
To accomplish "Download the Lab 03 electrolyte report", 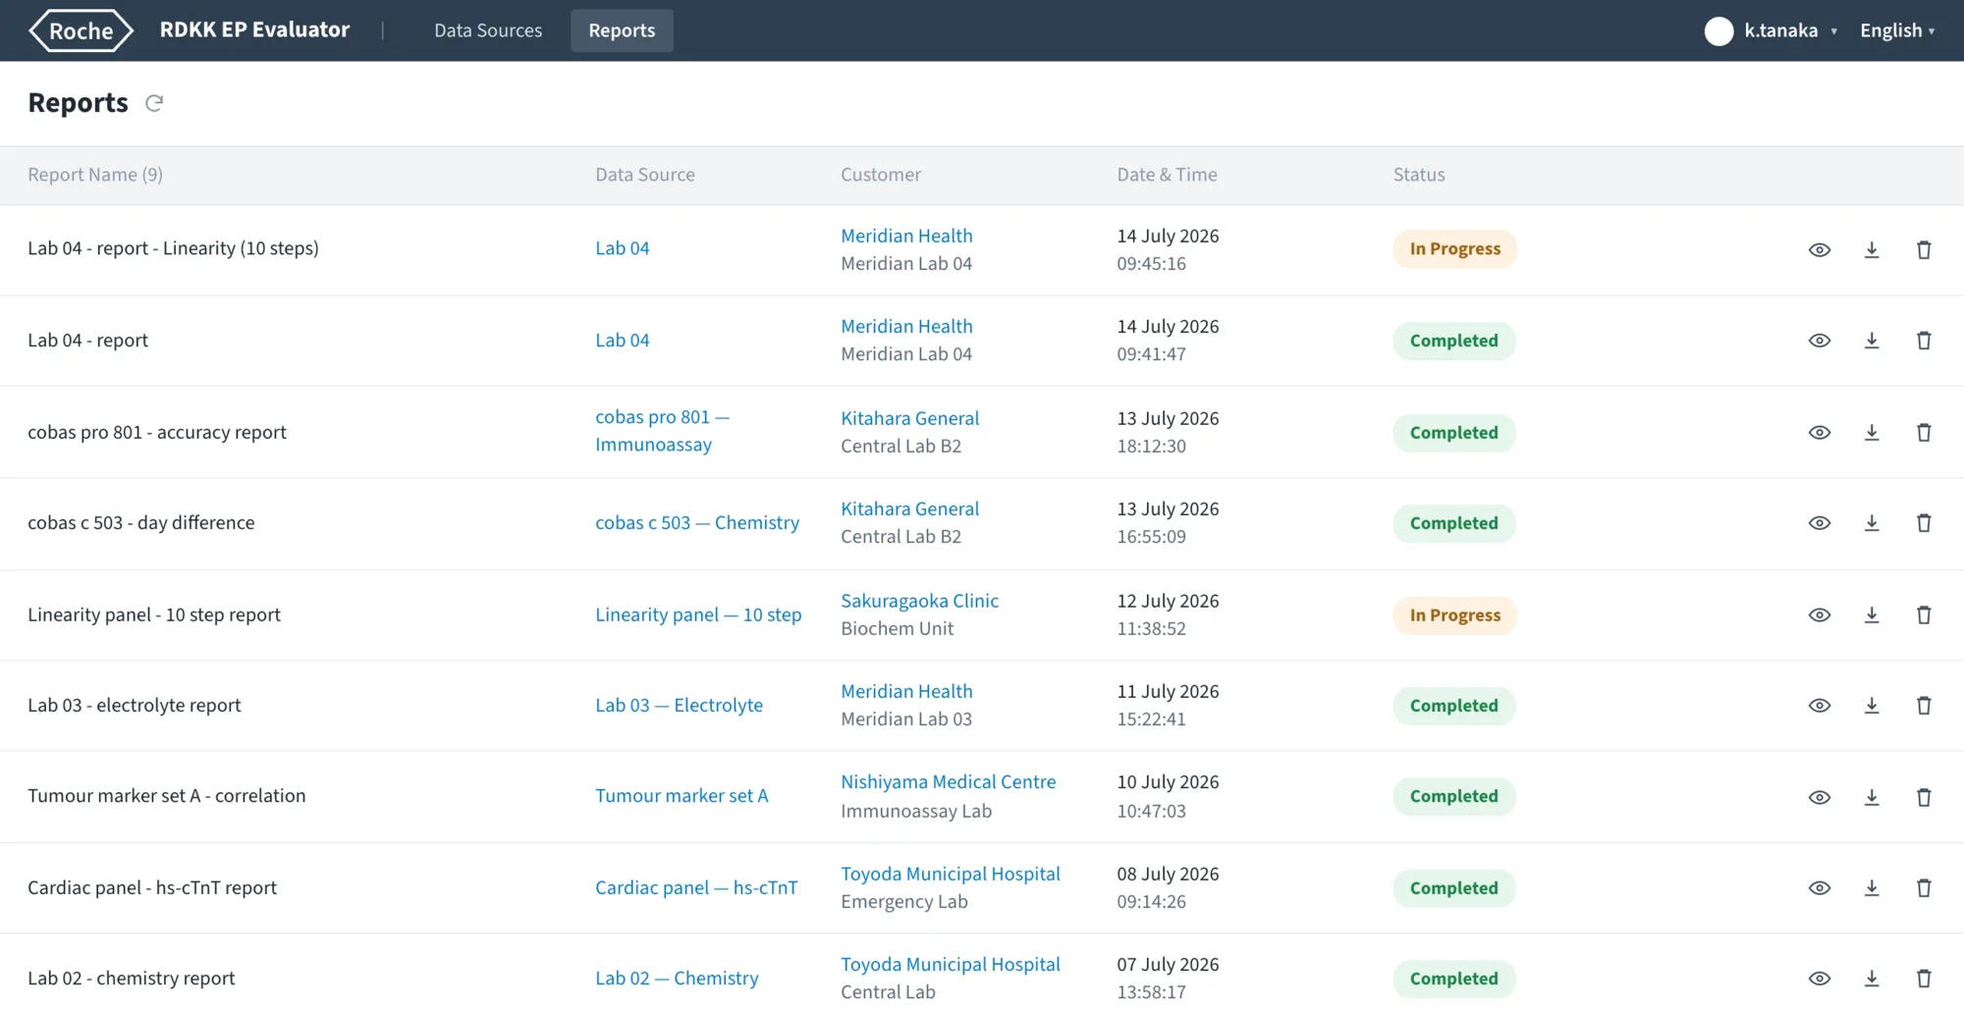I will [x=1872, y=706].
